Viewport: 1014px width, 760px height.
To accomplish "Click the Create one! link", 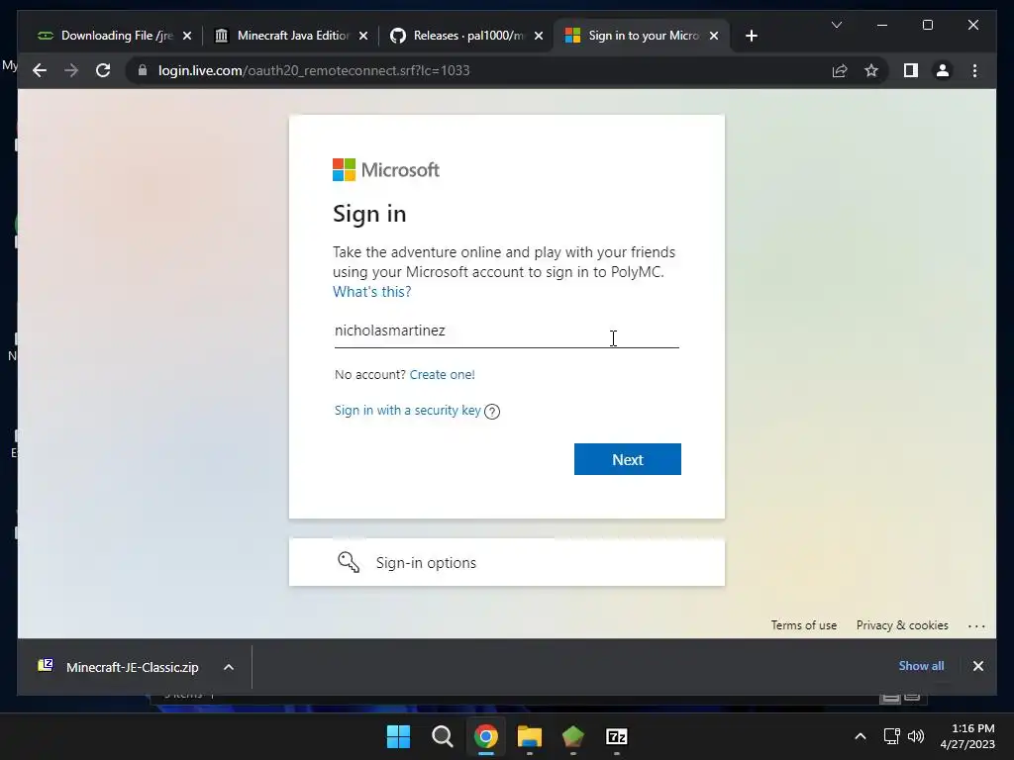I will 443,374.
